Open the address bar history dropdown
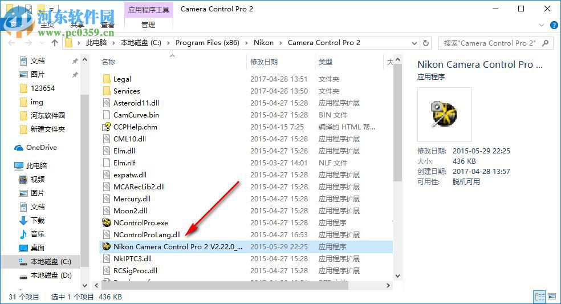 tap(414, 43)
